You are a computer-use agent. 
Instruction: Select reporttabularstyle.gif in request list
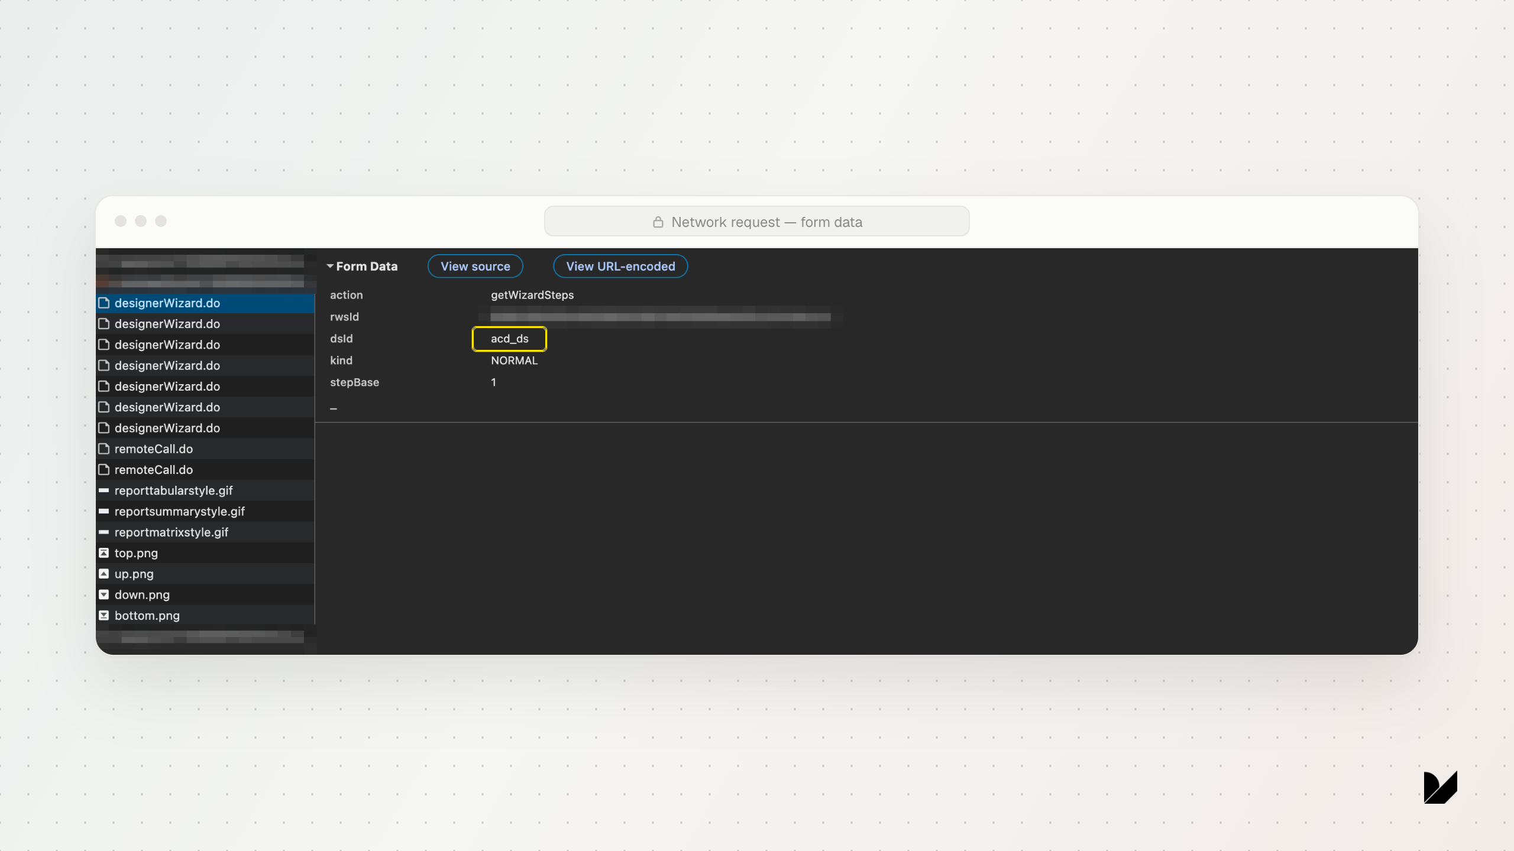coord(205,491)
